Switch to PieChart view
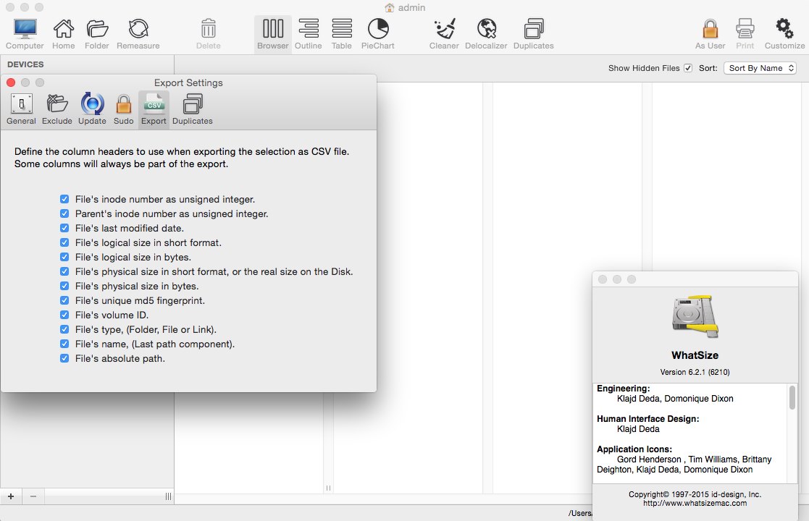The height and width of the screenshot is (521, 809). click(377, 34)
